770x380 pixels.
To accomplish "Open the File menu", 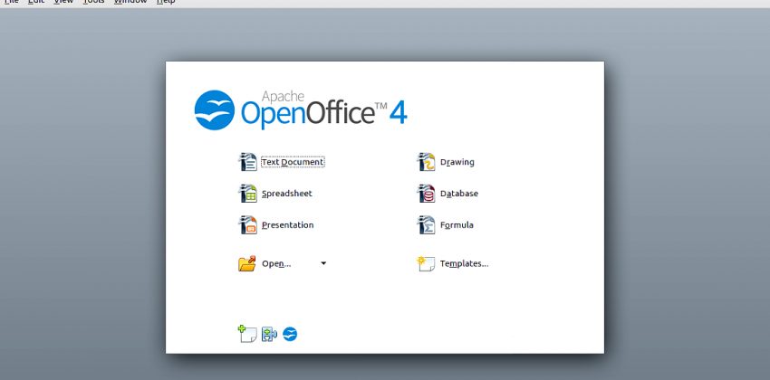I will [11, 2].
